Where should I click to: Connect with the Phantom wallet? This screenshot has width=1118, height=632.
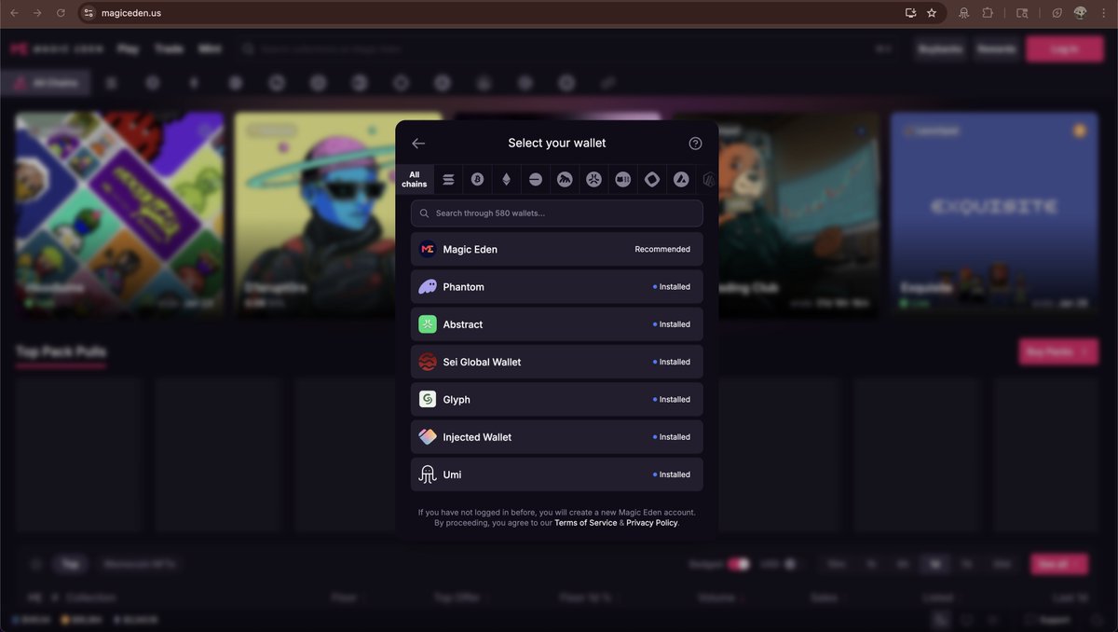pos(557,287)
